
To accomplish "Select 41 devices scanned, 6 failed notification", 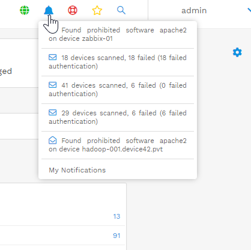I will (118, 90).
